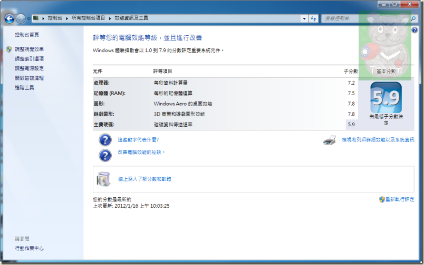This screenshot has width=424, height=265.
Task: Open 進階工具 in sidebar
Action: click(24, 88)
